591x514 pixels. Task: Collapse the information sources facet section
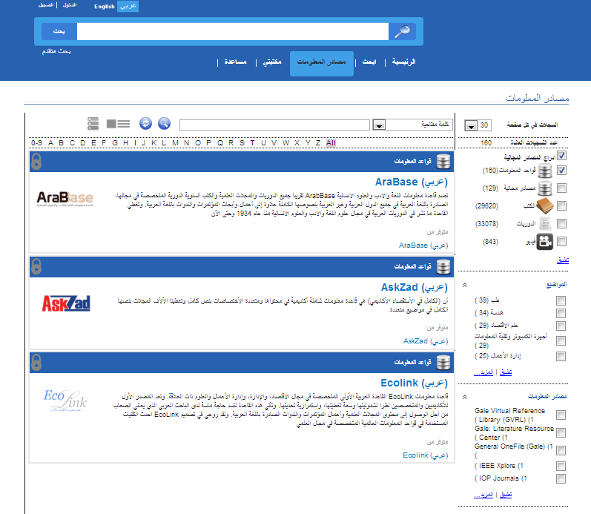coord(465,397)
